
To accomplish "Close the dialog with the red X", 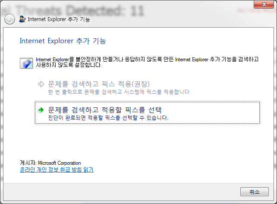I will (264, 4).
